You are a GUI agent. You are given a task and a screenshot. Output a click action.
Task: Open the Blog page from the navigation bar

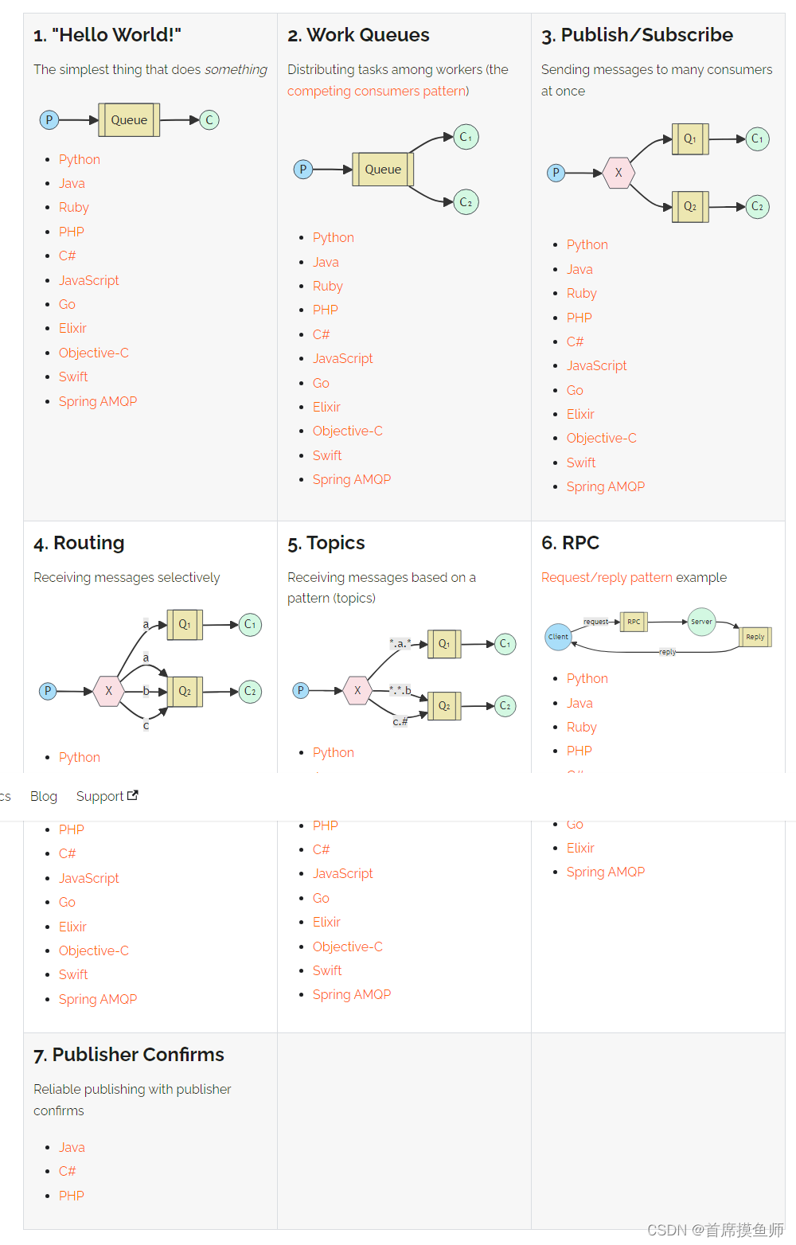tap(43, 795)
